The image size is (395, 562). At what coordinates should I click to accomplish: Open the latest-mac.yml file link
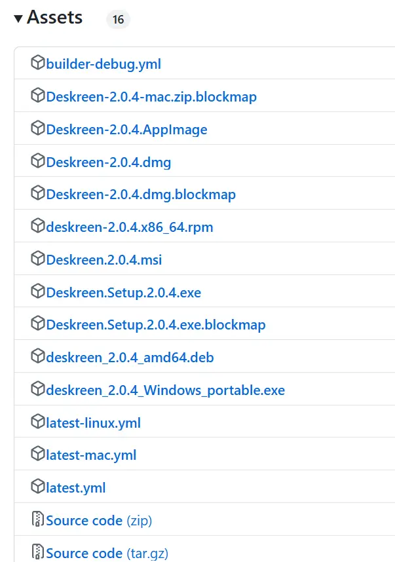[91, 455]
